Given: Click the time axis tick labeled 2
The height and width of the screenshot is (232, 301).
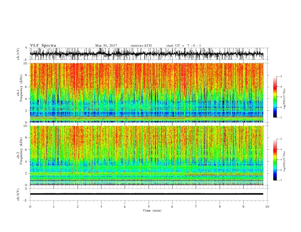Looking at the screenshot, I should click(78, 207).
